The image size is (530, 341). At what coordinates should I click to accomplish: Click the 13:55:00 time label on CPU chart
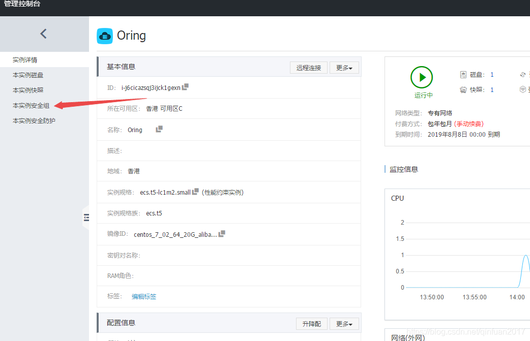[475, 297]
